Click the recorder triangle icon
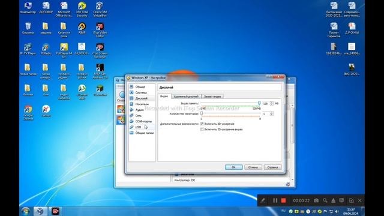The height and width of the screenshot is (216, 384). 334,200
